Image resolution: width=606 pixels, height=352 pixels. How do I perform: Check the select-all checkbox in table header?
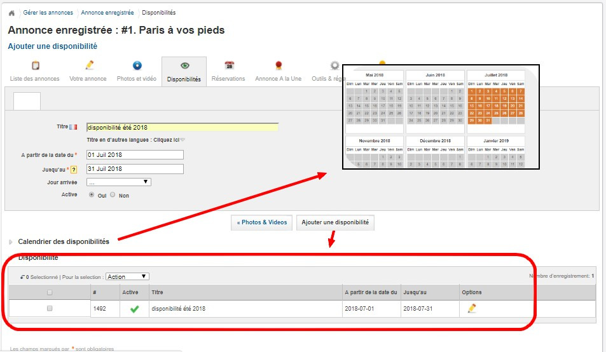point(50,292)
